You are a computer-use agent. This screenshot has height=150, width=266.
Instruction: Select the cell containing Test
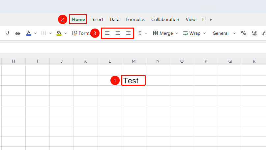(133, 80)
